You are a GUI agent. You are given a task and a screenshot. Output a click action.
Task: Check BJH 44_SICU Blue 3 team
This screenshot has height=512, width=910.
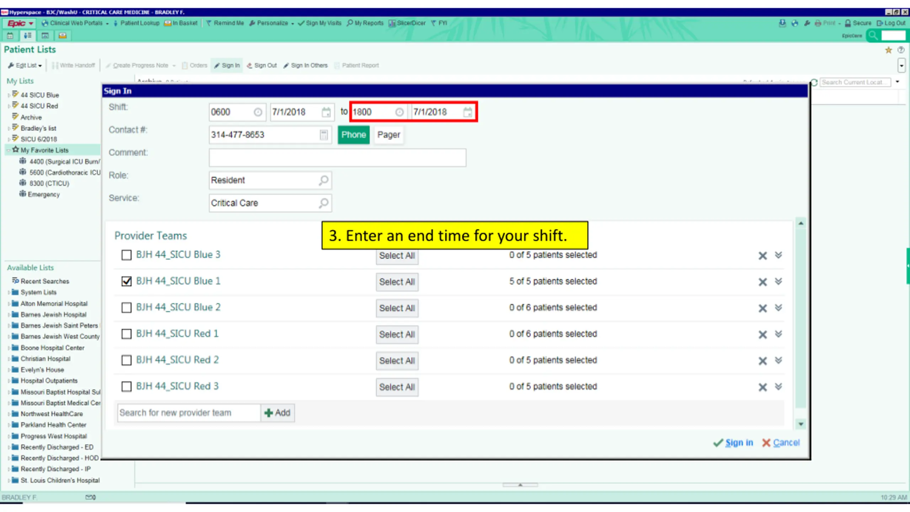126,255
